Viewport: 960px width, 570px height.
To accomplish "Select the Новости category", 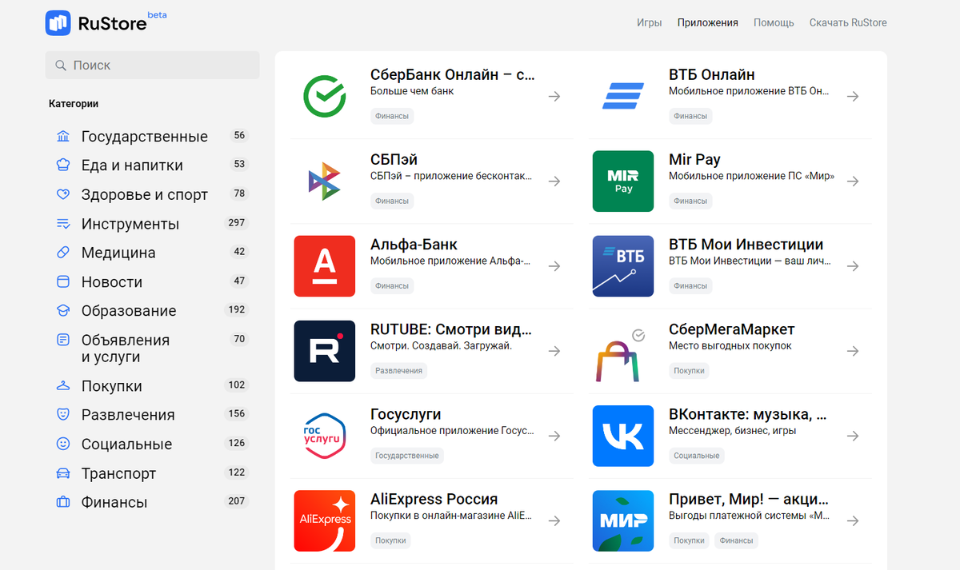I will click(152, 282).
